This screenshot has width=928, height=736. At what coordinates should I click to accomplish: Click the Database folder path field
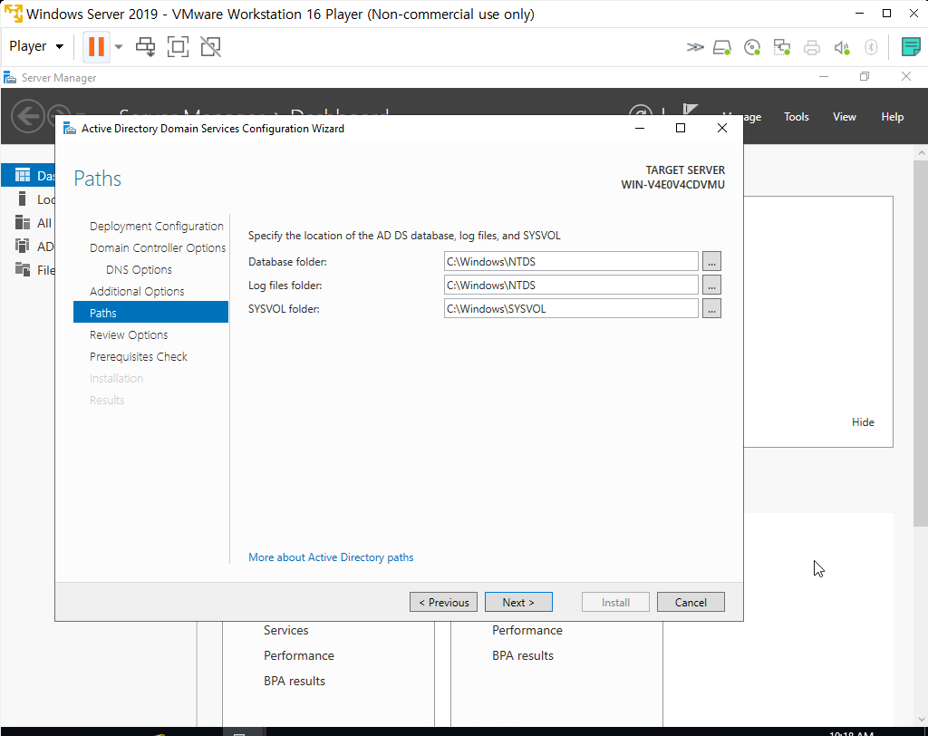click(x=571, y=261)
